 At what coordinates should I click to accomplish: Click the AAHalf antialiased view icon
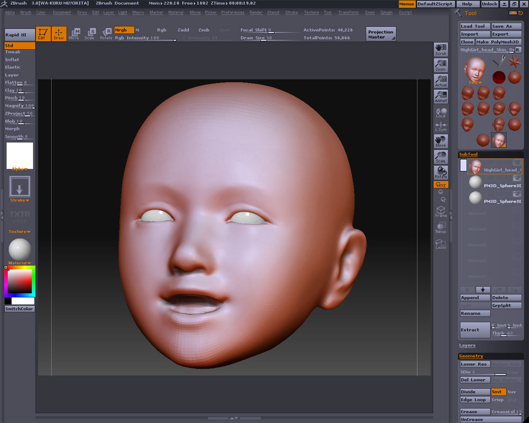coord(441,96)
